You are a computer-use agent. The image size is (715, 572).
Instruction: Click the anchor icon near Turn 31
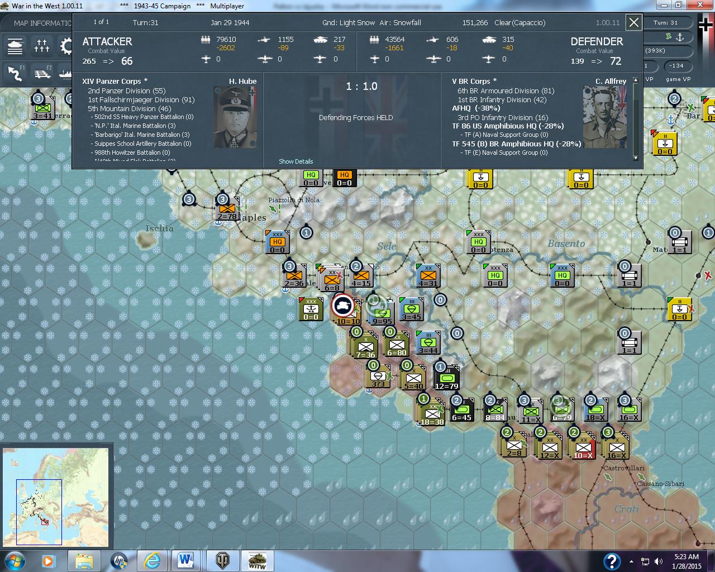[680, 37]
